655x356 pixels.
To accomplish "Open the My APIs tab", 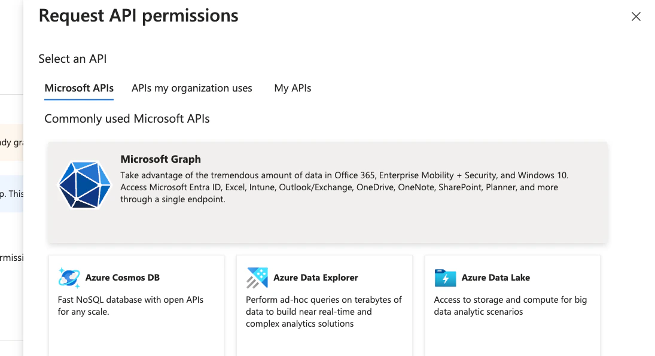I will [x=293, y=88].
